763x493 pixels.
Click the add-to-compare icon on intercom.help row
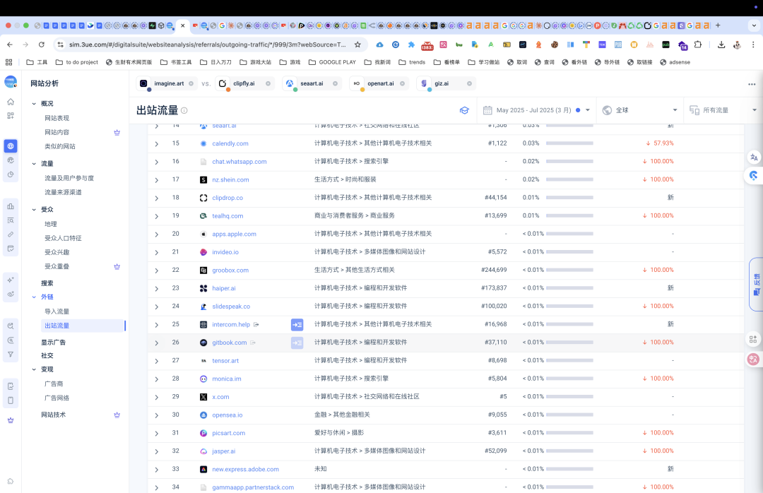(x=297, y=325)
